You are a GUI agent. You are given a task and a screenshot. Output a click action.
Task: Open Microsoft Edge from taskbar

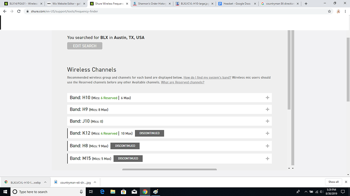(102, 192)
